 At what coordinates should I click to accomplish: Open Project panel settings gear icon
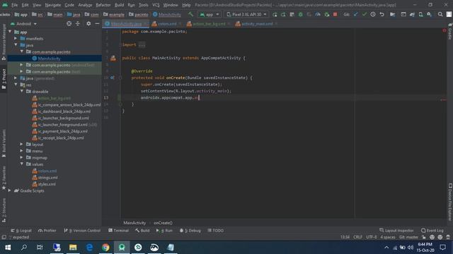(88, 23)
